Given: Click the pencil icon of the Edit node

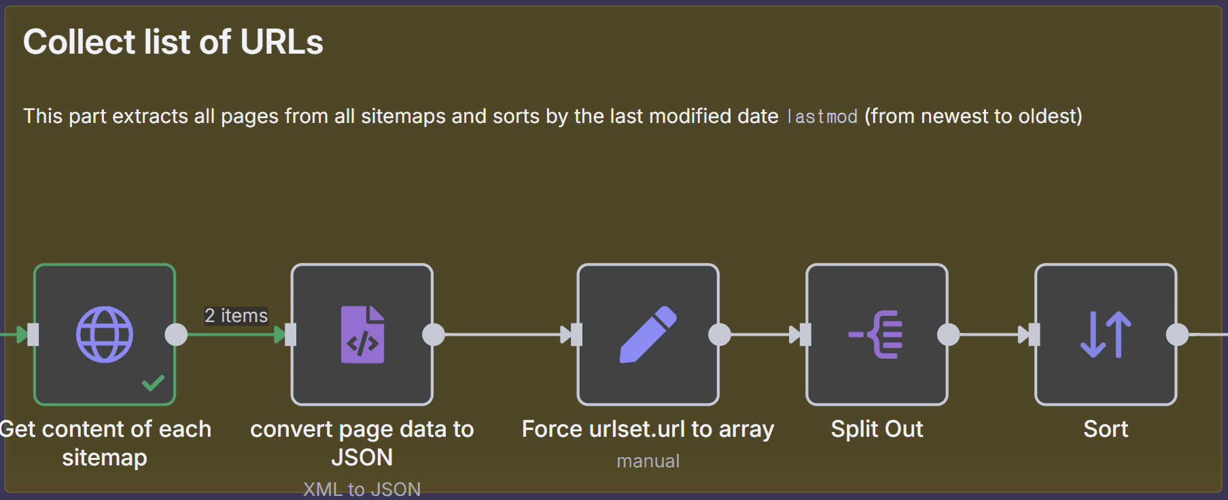Looking at the screenshot, I should (648, 334).
